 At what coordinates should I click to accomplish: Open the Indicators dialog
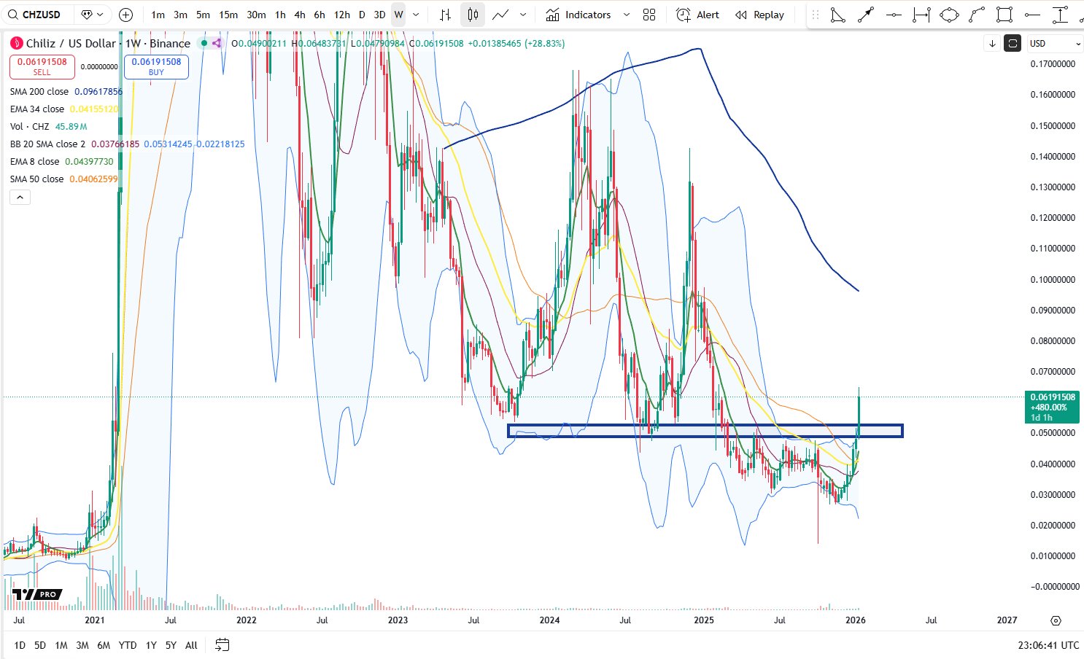tap(578, 15)
